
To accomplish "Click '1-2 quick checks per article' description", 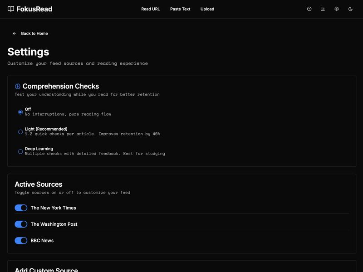I will point(93,134).
